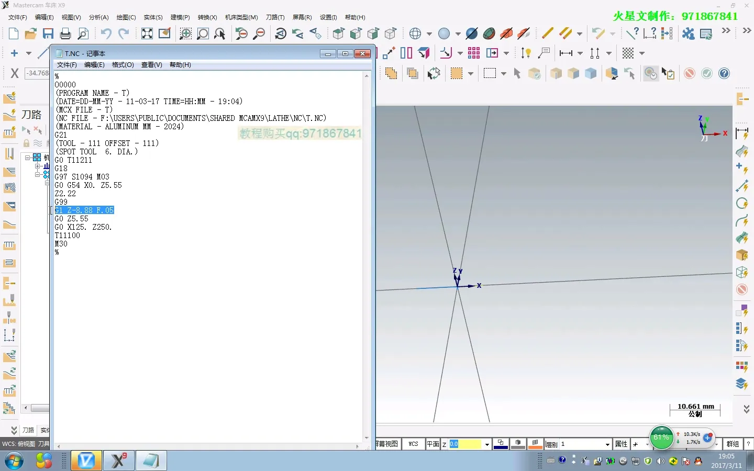The image size is (754, 471).
Task: Click the Undo arrow icon
Action: pos(106,34)
